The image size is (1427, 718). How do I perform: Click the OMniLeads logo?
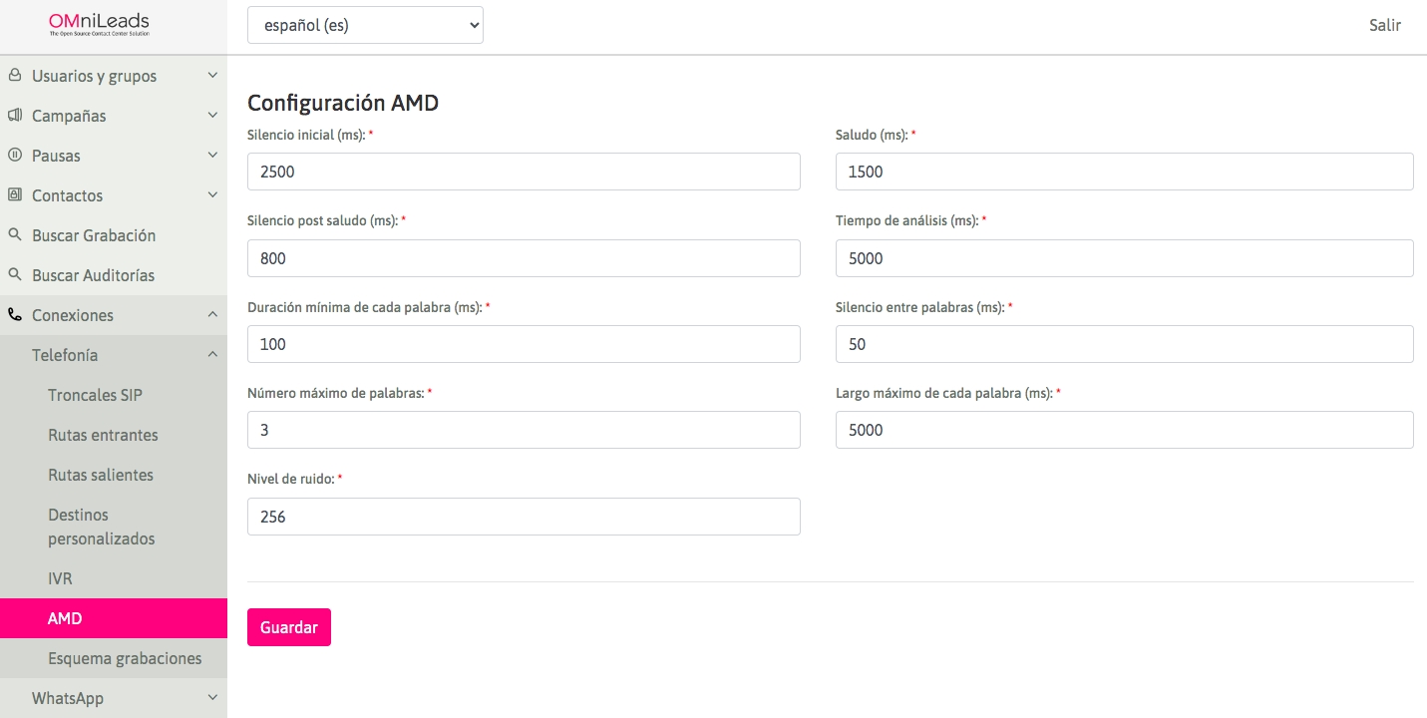[100, 25]
